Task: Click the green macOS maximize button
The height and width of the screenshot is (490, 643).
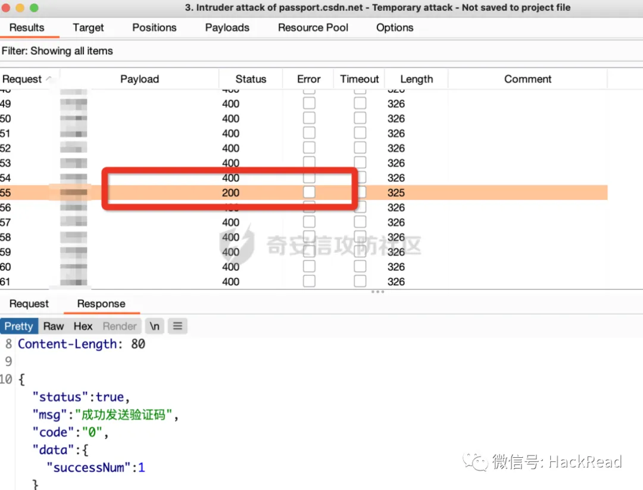Action: coord(34,8)
